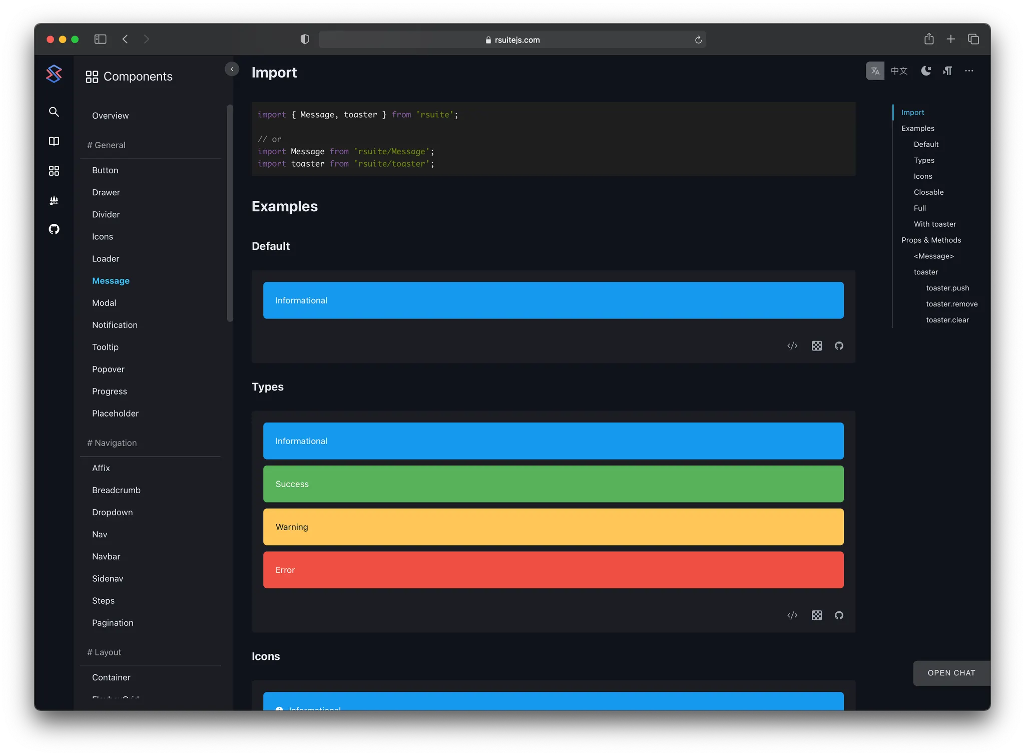This screenshot has height=756, width=1025.
Task: Open the design resources icon in rail
Action: [x=54, y=200]
